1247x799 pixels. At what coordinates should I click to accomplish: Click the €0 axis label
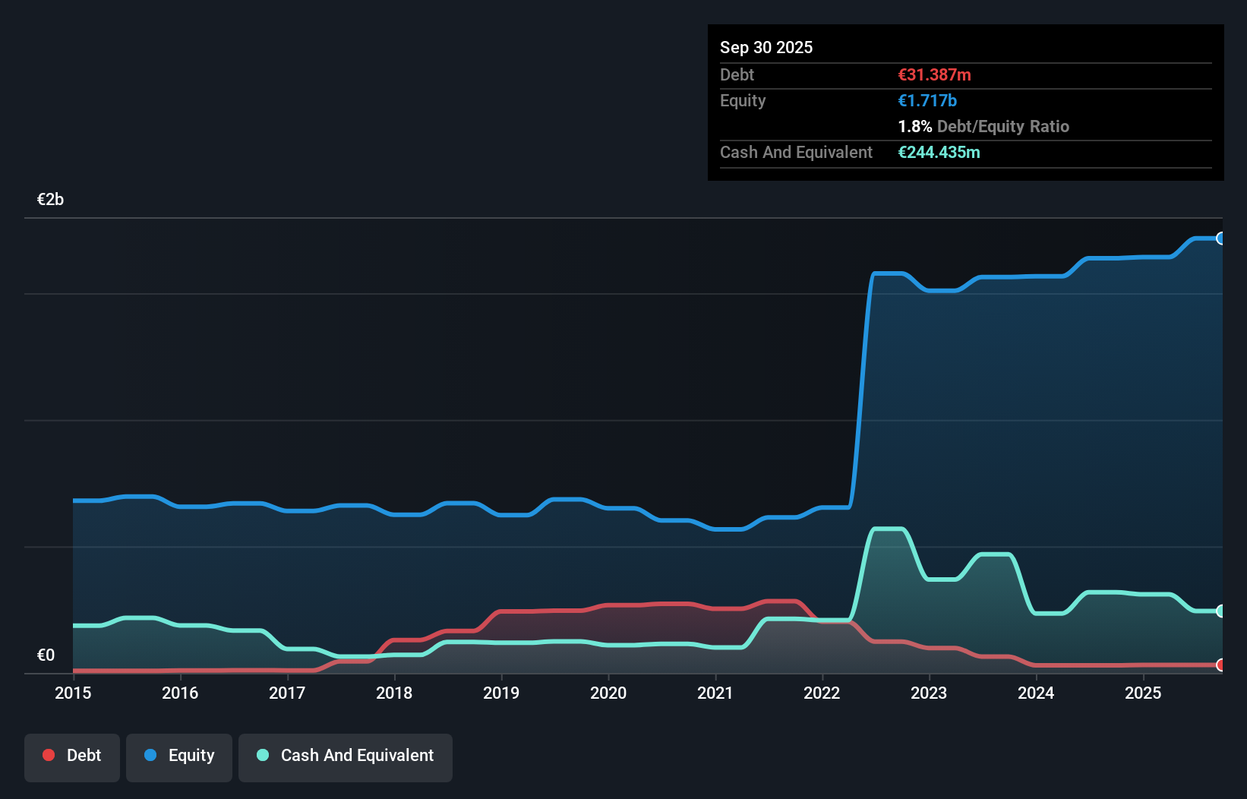[46, 654]
